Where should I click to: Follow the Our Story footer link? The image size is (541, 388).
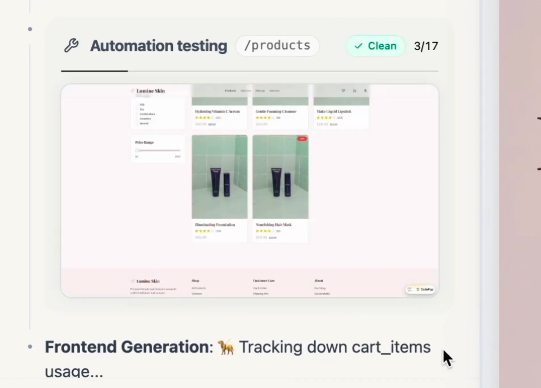pos(320,288)
